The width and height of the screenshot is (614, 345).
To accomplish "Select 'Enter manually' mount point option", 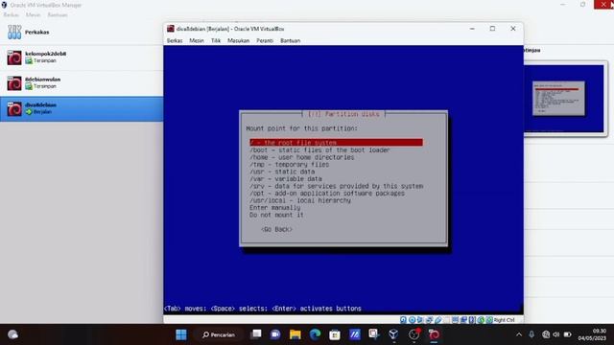I will tap(275, 208).
